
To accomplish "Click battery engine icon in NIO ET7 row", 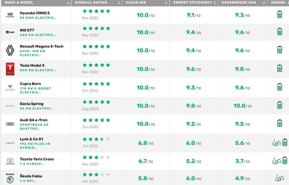I will tap(280, 32).
